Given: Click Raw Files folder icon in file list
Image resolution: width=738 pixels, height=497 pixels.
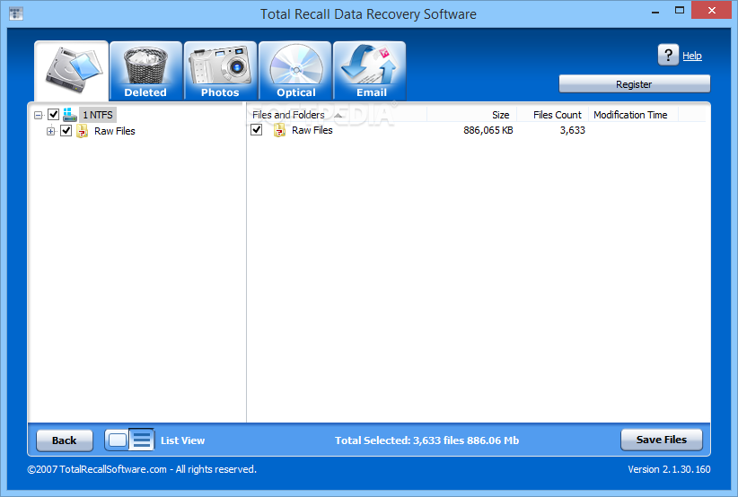Looking at the screenshot, I should coord(279,130).
